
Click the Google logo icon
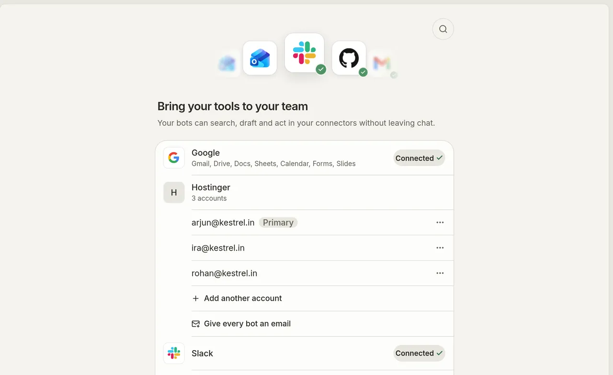coord(174,158)
